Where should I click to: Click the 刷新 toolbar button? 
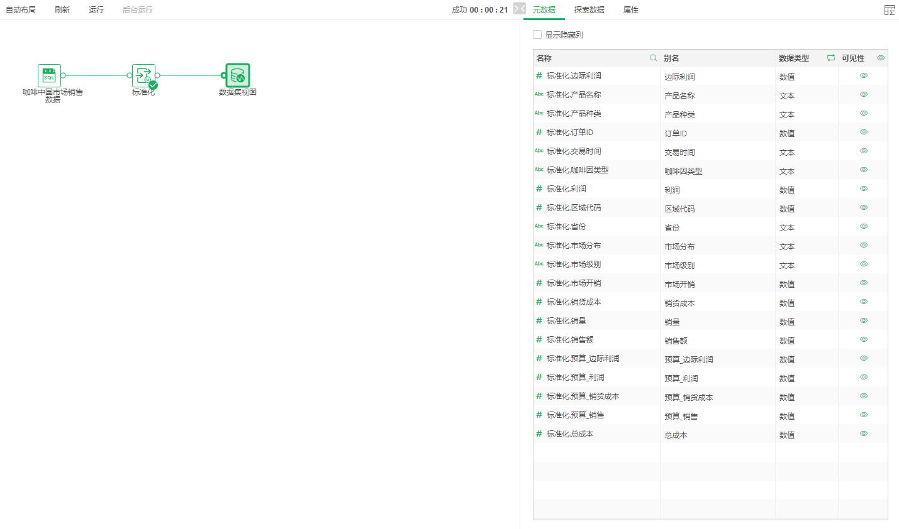[x=62, y=10]
